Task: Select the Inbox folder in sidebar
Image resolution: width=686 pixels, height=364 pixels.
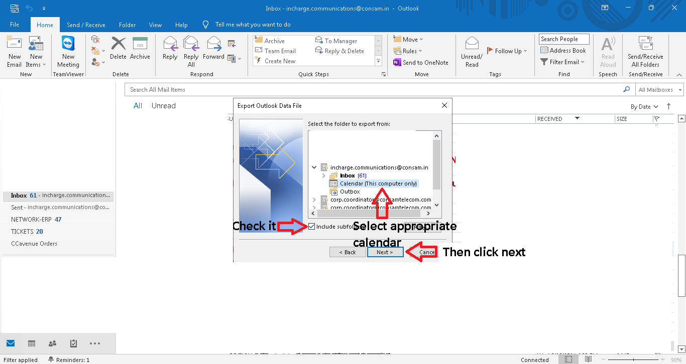Action: pyautogui.click(x=58, y=195)
